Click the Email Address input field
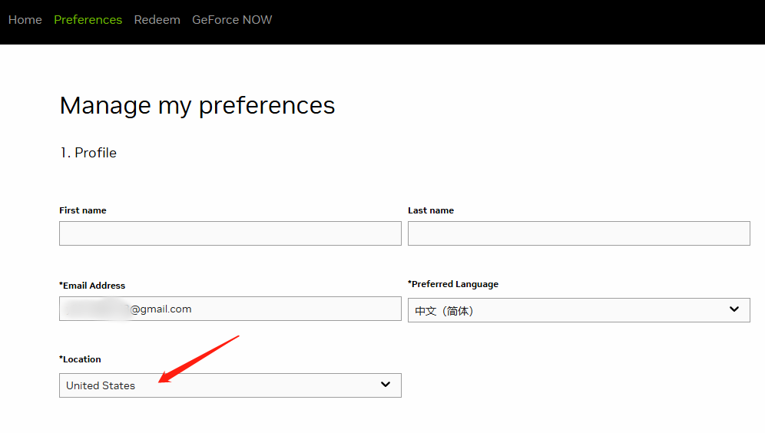Screen dimensions: 765x433 [x=230, y=309]
